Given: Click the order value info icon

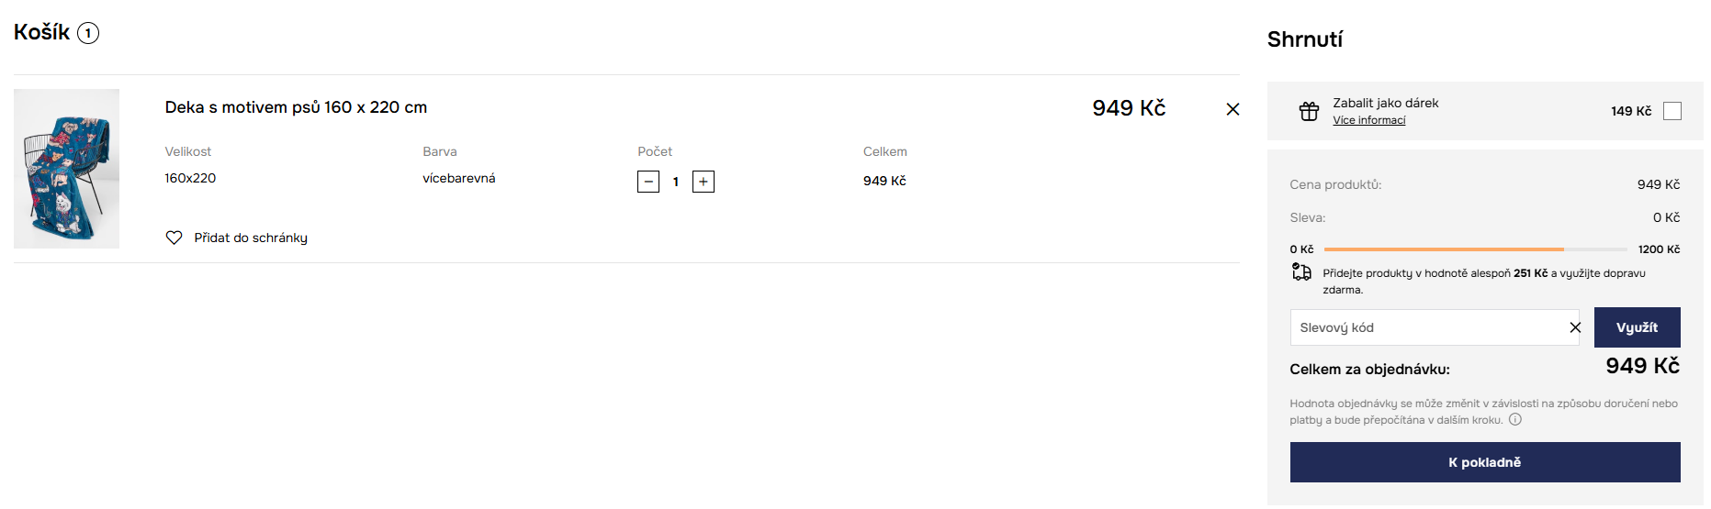Looking at the screenshot, I should pos(1515,420).
